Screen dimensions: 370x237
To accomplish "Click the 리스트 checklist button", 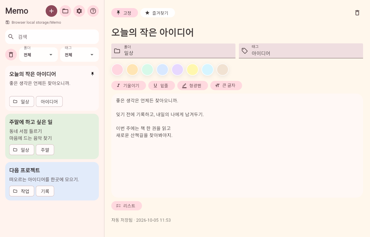I will [x=127, y=206].
